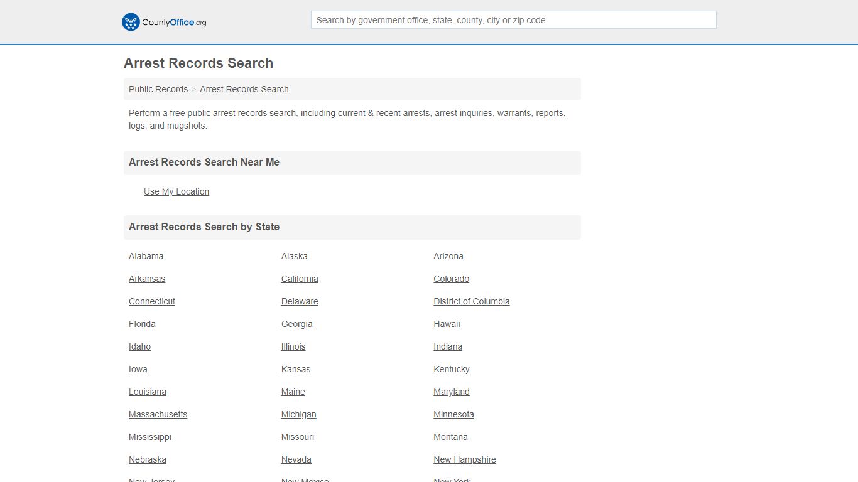The image size is (858, 482).
Task: Go to Connecticut arrest records
Action: tap(152, 301)
